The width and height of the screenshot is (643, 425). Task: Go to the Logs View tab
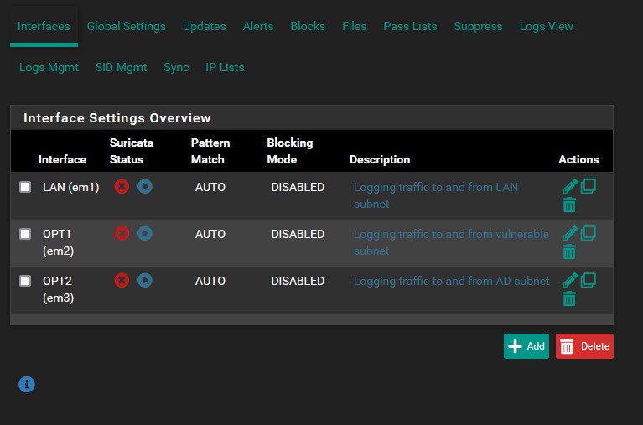point(547,26)
